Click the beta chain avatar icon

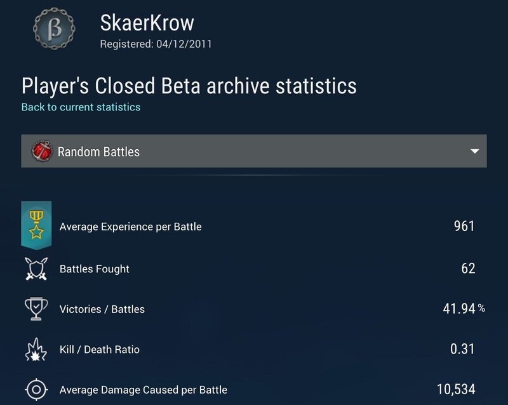(x=57, y=29)
